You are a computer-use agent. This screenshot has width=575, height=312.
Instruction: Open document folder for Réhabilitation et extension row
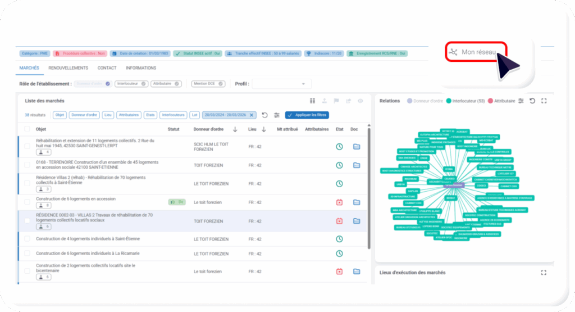click(356, 147)
